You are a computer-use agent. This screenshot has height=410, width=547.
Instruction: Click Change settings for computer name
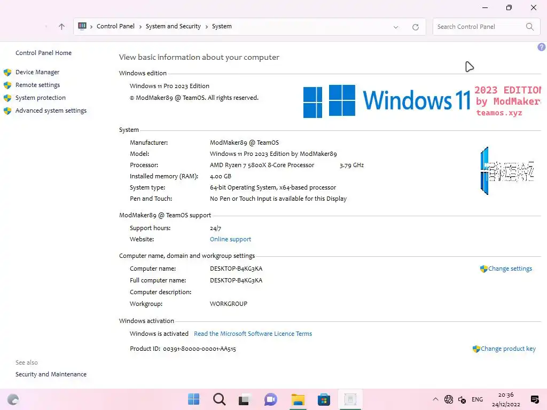click(510, 269)
